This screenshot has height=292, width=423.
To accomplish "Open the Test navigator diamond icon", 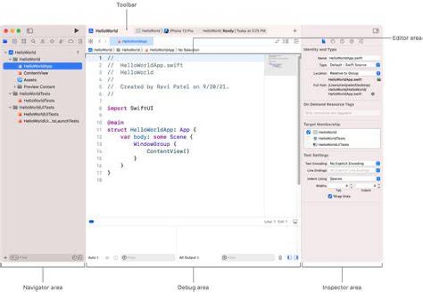I will pyautogui.click(x=52, y=41).
